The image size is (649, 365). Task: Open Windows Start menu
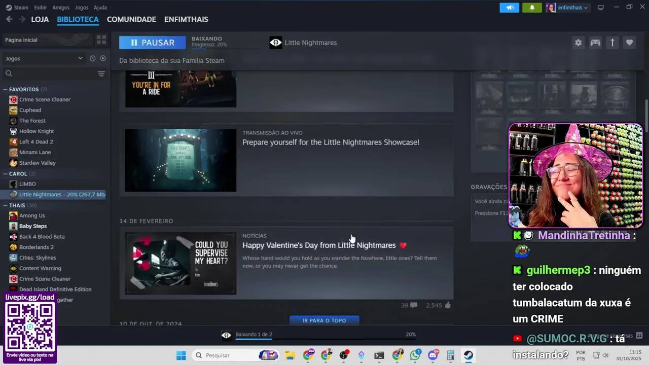click(x=181, y=355)
